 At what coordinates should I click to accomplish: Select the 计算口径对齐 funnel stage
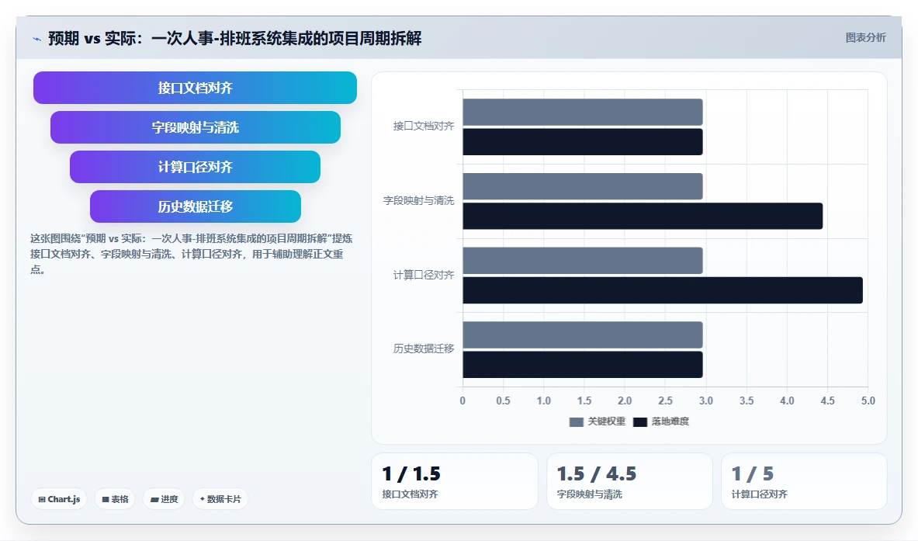(x=195, y=167)
